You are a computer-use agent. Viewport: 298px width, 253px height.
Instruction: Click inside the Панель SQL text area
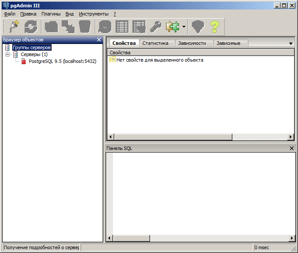pos(204,194)
